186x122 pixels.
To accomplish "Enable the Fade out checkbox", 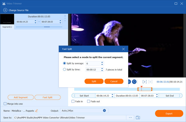I will (88, 102).
